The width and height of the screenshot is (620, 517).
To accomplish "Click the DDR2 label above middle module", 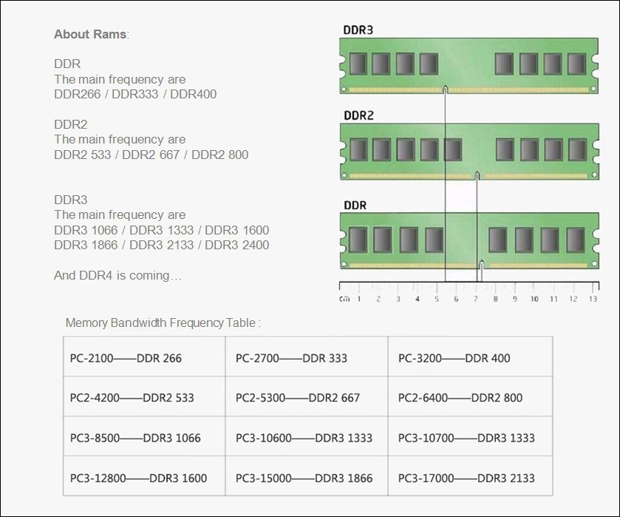I will point(358,115).
